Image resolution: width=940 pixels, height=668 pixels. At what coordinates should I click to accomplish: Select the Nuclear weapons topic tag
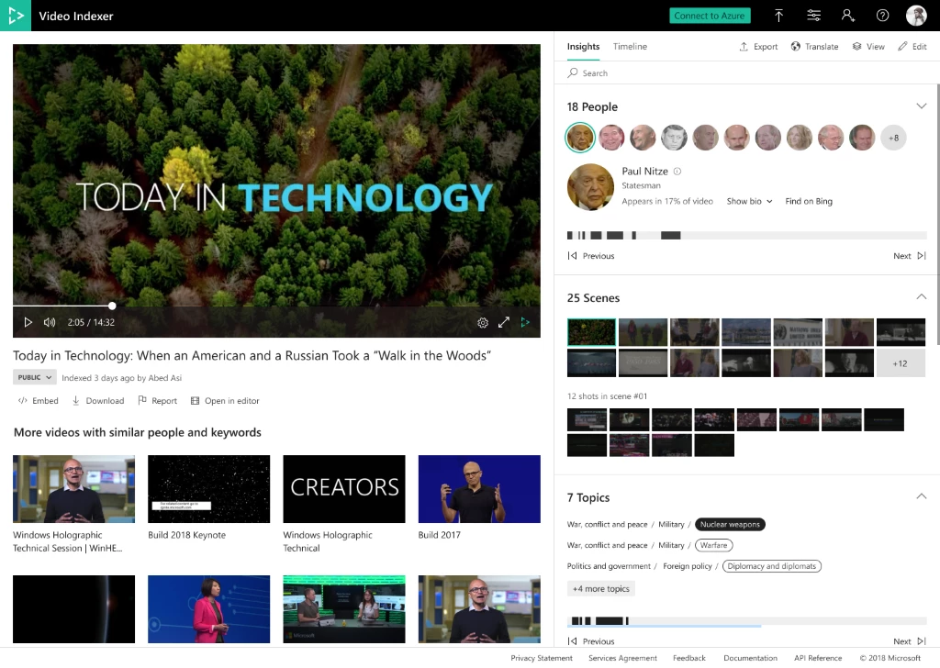pyautogui.click(x=730, y=524)
